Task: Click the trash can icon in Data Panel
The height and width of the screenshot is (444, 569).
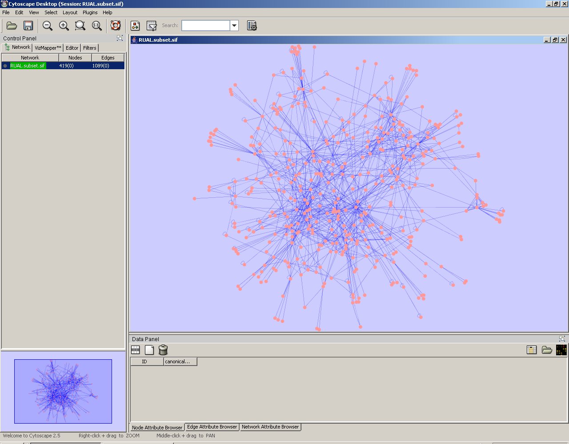Action: (x=163, y=350)
